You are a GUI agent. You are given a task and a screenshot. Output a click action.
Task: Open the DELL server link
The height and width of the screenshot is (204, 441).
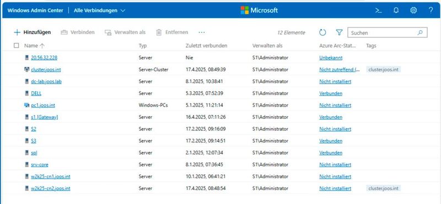click(x=36, y=93)
